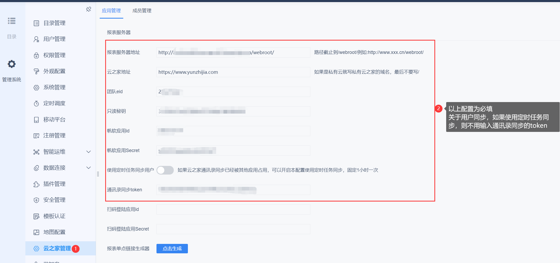Click the 帆软应用Secret input field

(233, 150)
